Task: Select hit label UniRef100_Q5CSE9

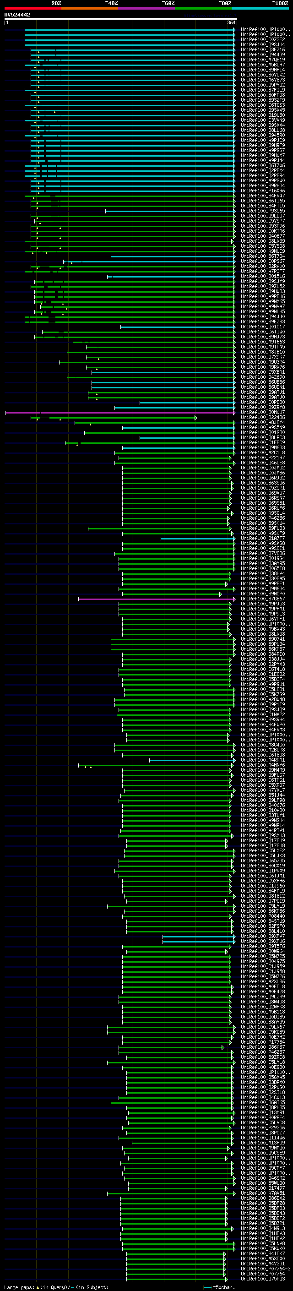Action: point(263,1153)
